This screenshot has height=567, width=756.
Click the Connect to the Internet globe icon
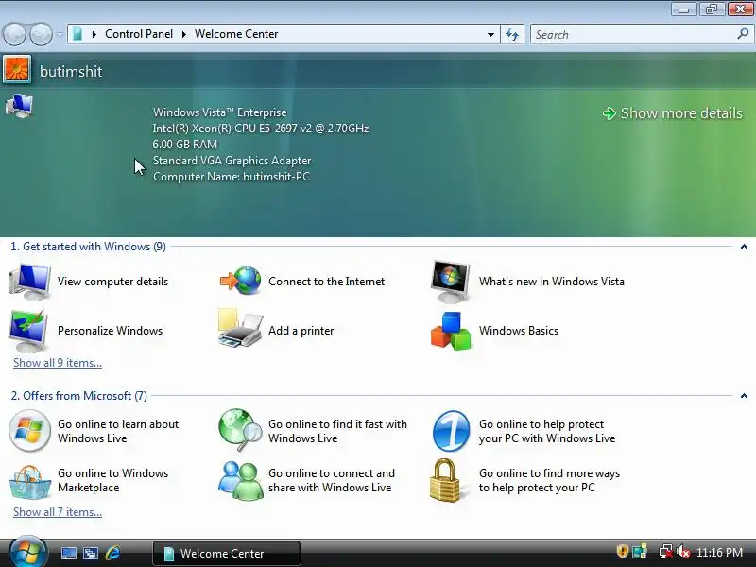[x=241, y=281]
